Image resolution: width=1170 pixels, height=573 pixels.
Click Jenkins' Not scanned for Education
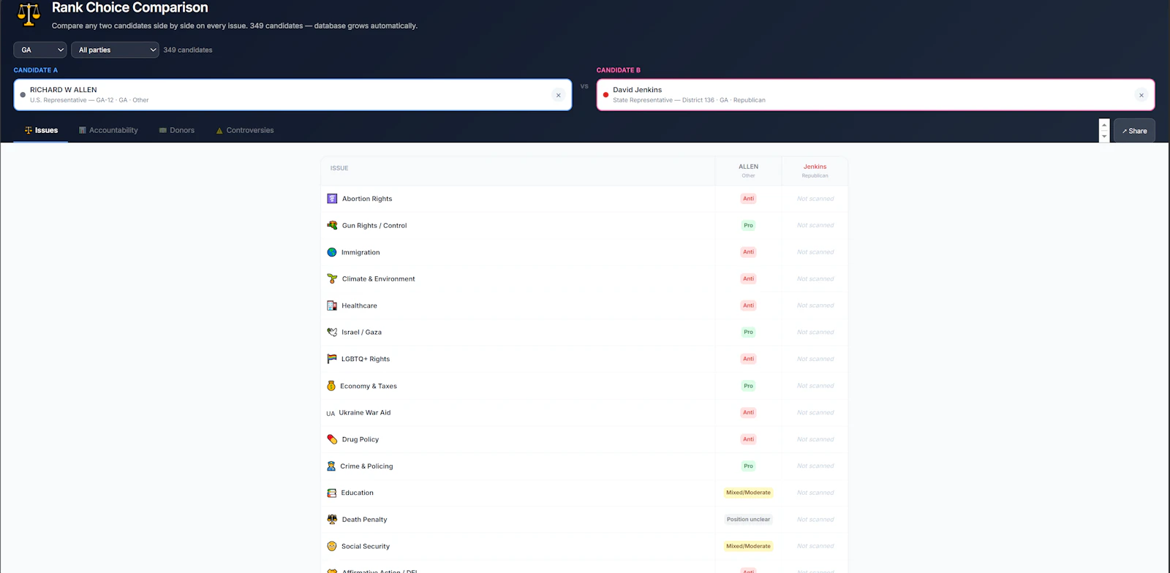tap(815, 493)
